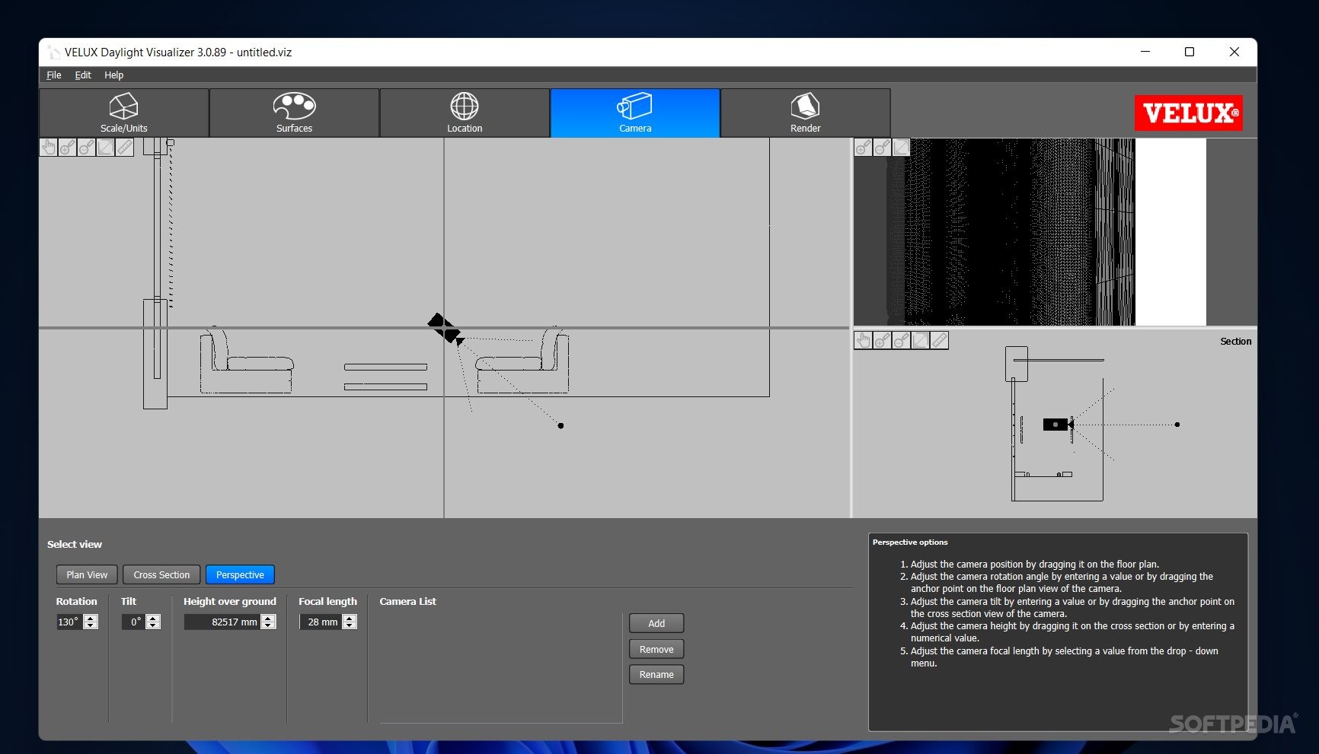The height and width of the screenshot is (754, 1319).
Task: Click the camera anchor point on floor plan
Action: 561,425
